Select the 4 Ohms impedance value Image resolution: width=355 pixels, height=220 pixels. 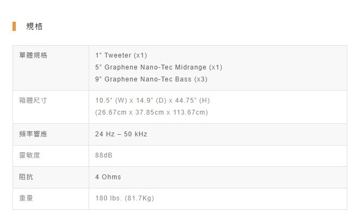(108, 177)
